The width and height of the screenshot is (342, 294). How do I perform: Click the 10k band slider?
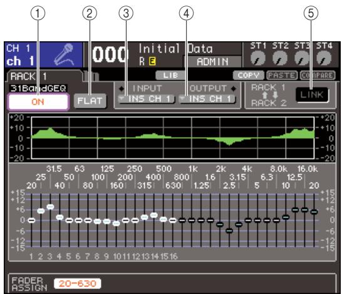(x=286, y=217)
